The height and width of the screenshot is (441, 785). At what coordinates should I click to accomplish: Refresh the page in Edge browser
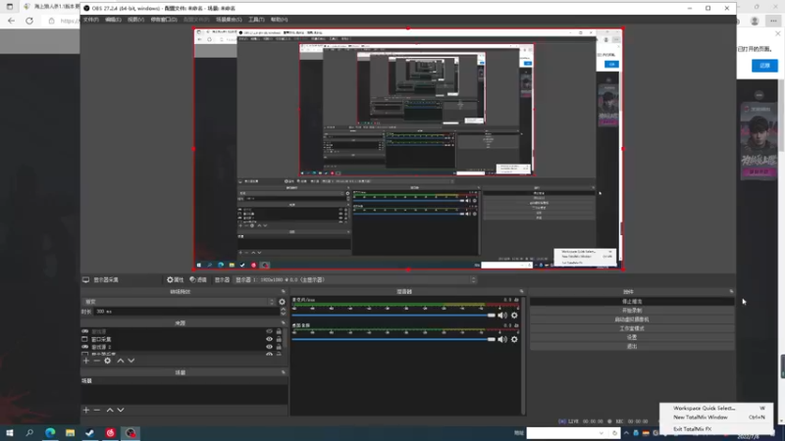click(x=29, y=21)
